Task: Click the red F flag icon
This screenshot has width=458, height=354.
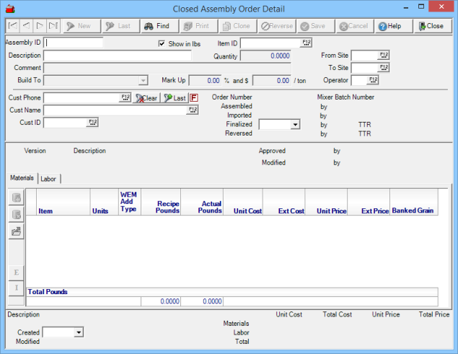Action: pyautogui.click(x=194, y=98)
